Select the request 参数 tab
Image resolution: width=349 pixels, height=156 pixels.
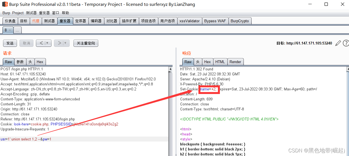20,62
